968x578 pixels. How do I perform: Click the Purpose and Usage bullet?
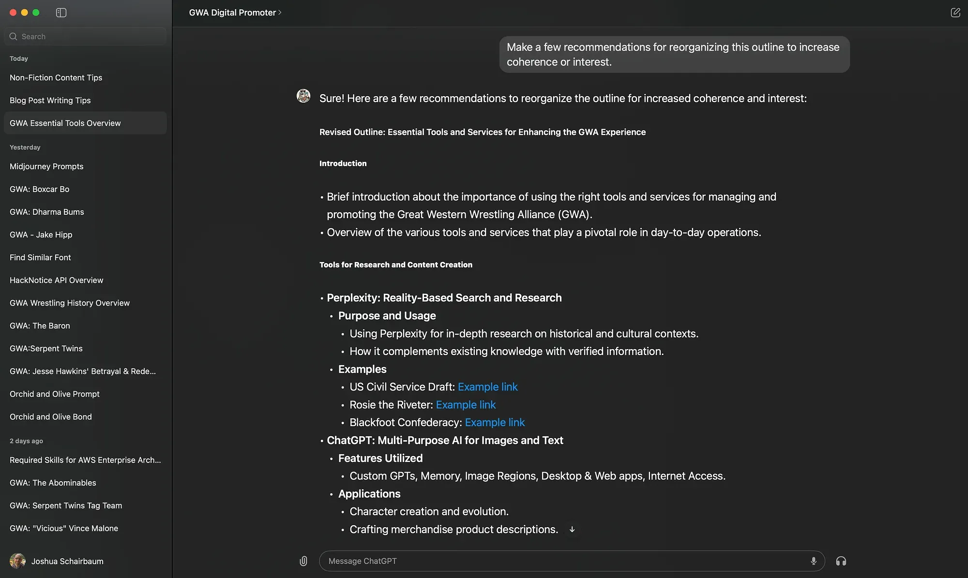[x=387, y=316]
